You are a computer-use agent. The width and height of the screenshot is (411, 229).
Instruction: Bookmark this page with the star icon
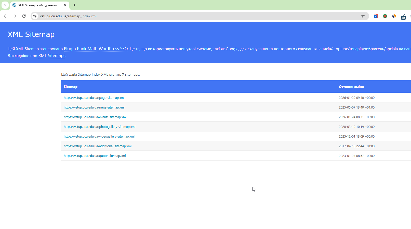point(363,16)
